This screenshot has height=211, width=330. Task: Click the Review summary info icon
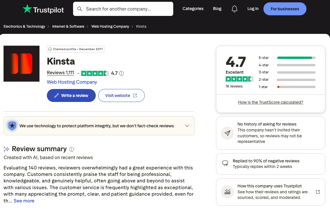point(72,149)
